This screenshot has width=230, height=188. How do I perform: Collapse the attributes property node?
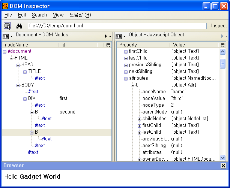click(x=126, y=78)
